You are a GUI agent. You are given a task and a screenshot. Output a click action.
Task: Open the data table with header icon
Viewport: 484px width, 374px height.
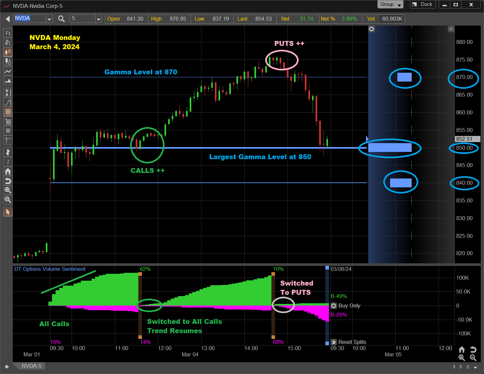coord(8,122)
